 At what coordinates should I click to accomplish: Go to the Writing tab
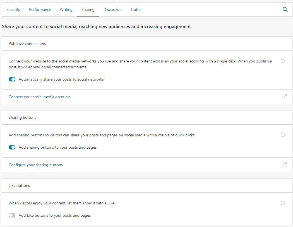click(x=66, y=9)
